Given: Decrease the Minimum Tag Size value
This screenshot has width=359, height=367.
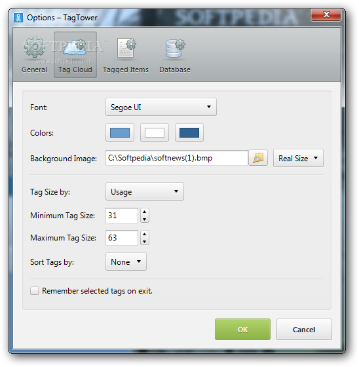Looking at the screenshot, I should [145, 219].
